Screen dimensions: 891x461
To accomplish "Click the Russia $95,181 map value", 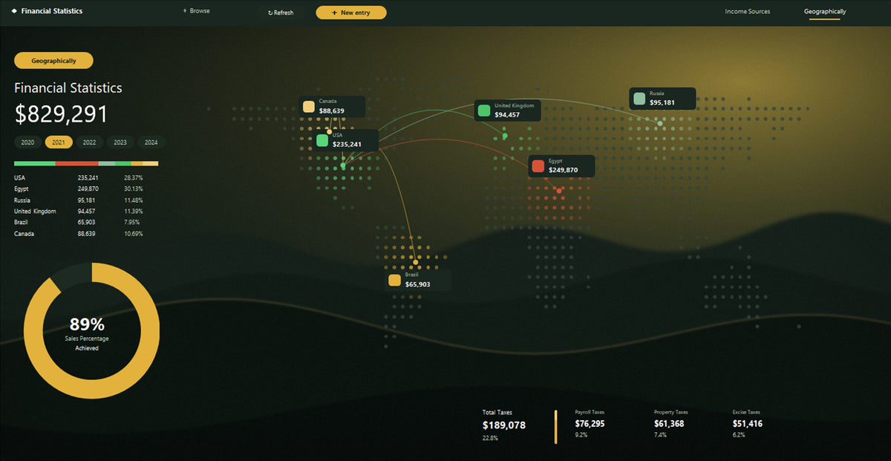I will click(x=662, y=103).
